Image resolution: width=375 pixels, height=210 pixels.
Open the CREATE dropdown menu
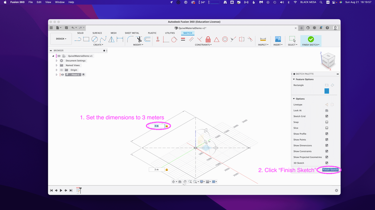(98, 45)
